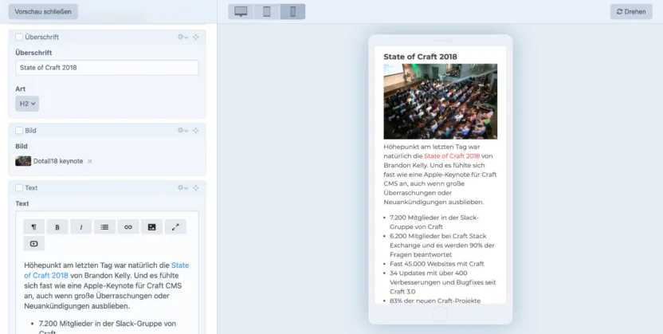This screenshot has height=334, width=663.
Task: Click the Dotall18 keynote asset label
Action: click(58, 161)
